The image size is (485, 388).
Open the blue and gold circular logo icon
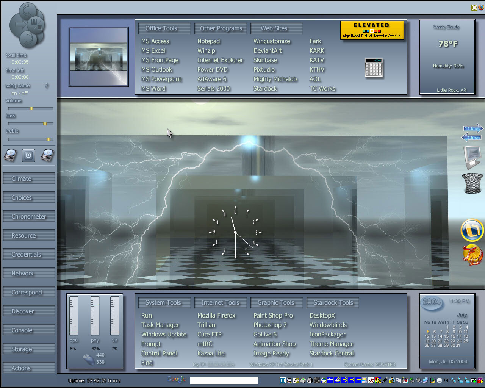[472, 230]
